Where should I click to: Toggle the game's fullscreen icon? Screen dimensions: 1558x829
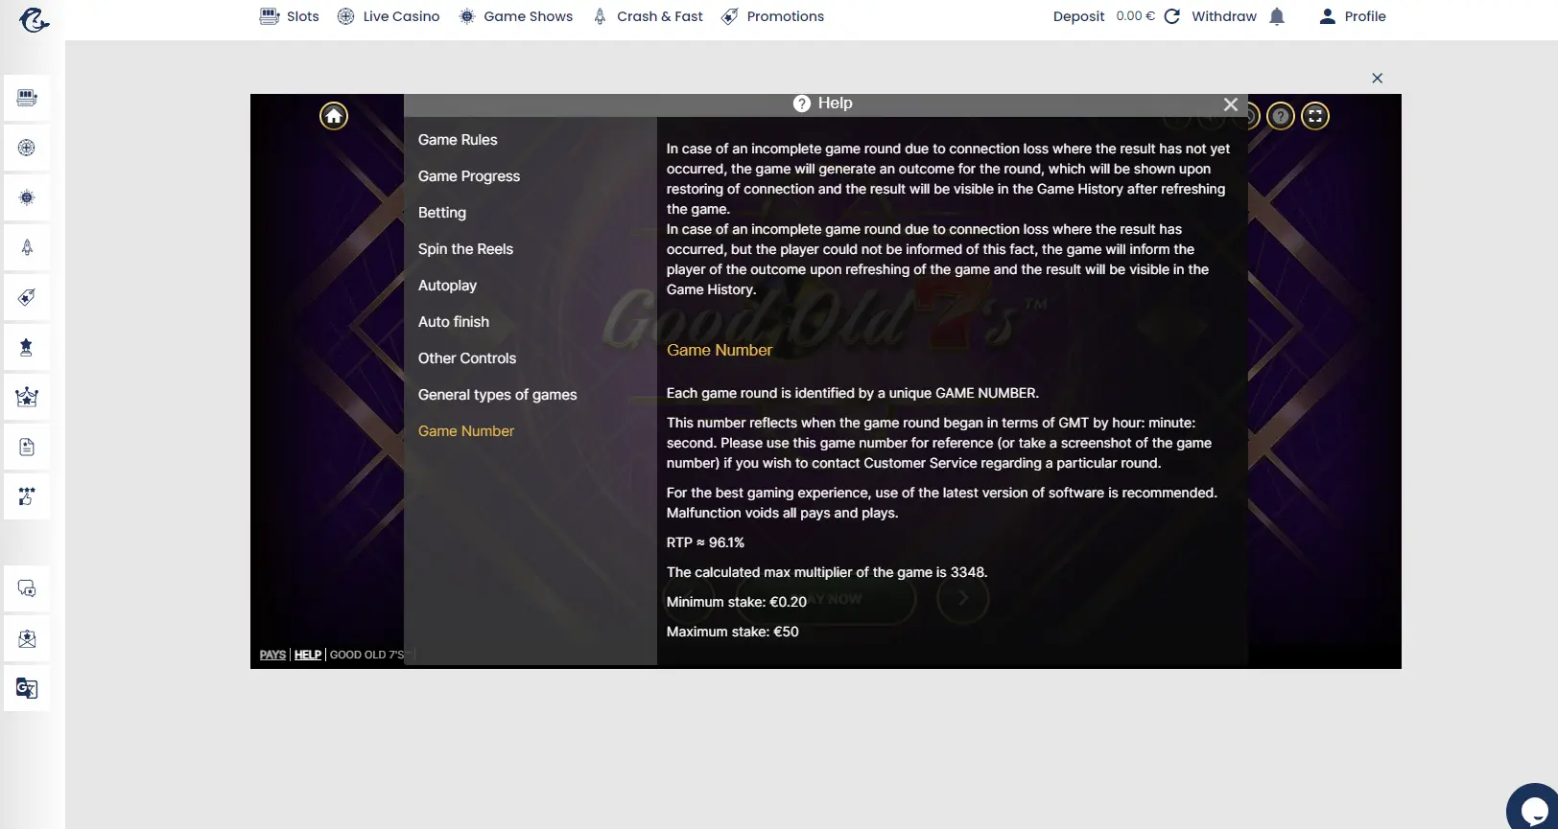[x=1315, y=116]
